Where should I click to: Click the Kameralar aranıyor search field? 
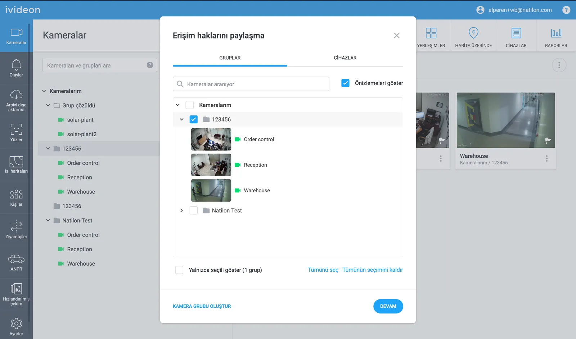coord(256,84)
